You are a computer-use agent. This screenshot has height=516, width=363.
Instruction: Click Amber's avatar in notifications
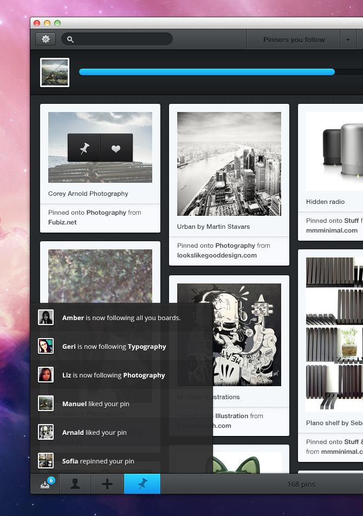(x=46, y=317)
